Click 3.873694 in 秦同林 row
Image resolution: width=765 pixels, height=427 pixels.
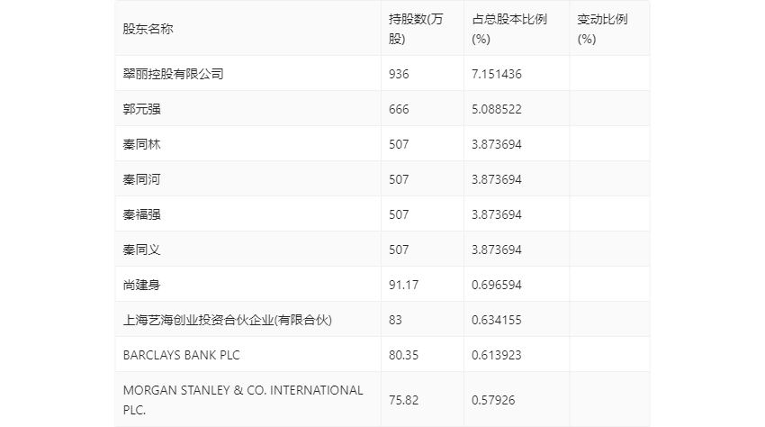pyautogui.click(x=497, y=144)
